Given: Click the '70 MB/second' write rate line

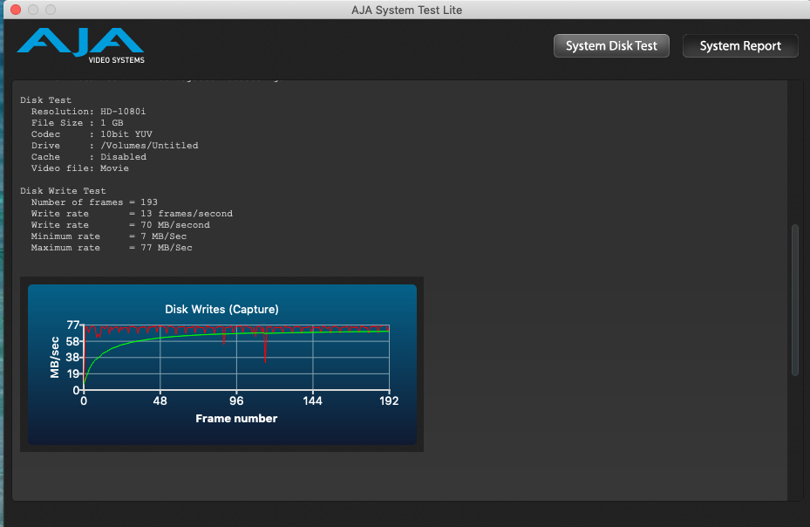Looking at the screenshot, I should coord(120,225).
